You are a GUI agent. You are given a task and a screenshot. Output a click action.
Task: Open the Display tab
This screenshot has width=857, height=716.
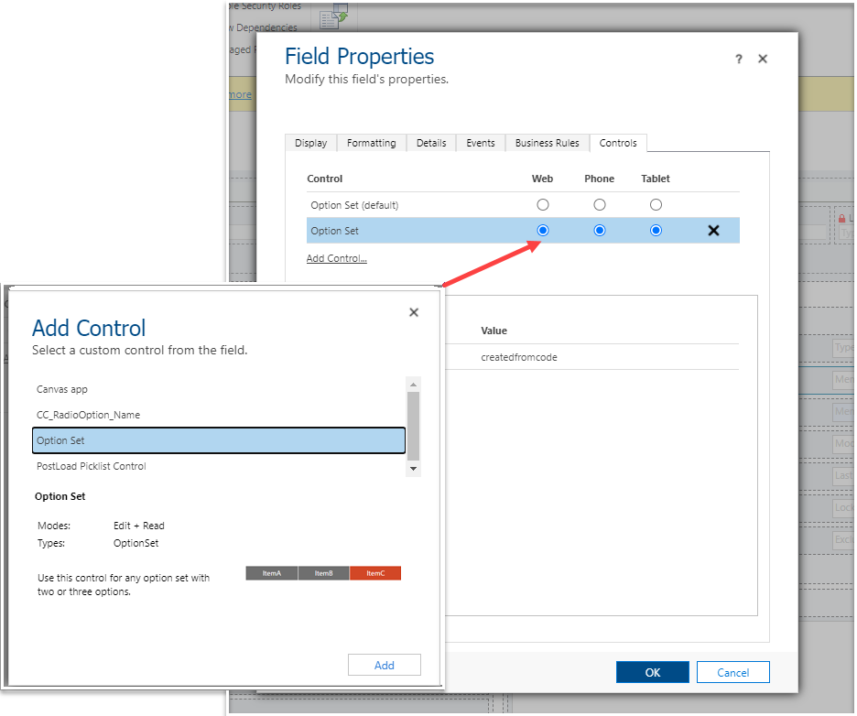(x=310, y=143)
